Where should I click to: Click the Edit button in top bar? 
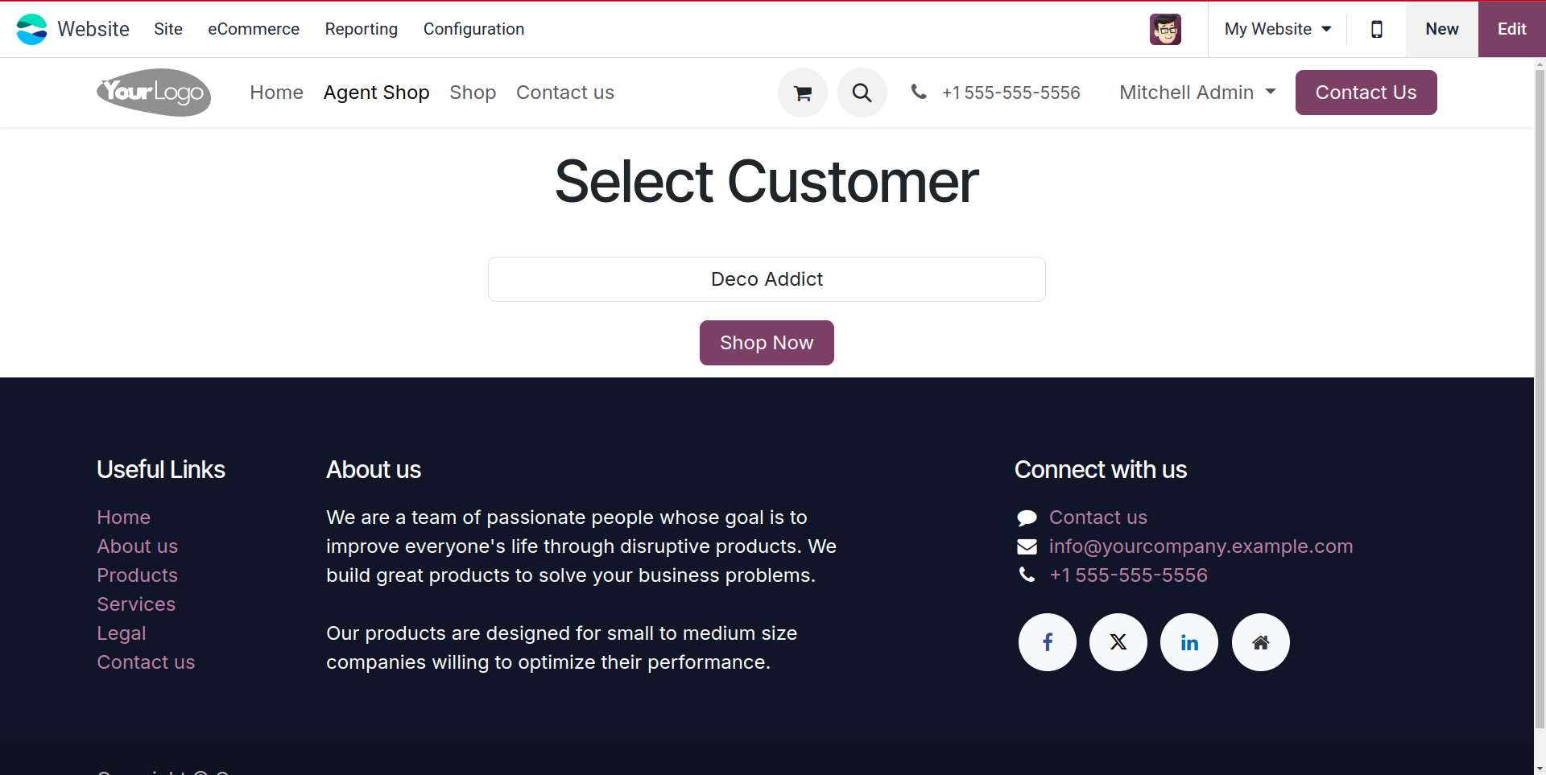click(x=1511, y=29)
